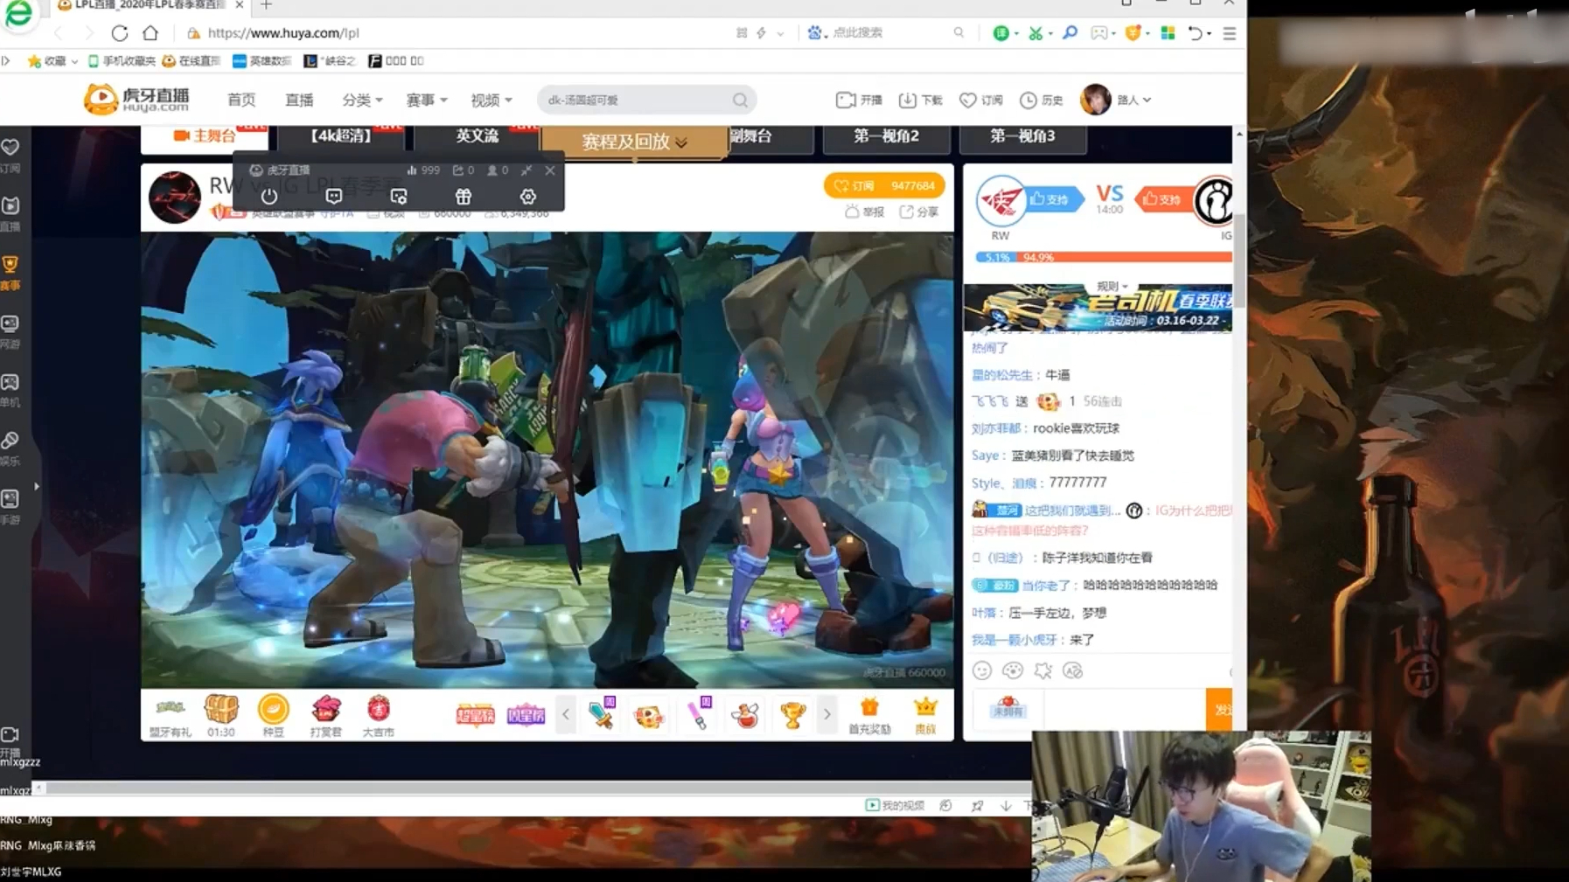Viewport: 1569px width, 882px height.
Task: Click the browser scissors screenshot tool
Action: click(1036, 33)
